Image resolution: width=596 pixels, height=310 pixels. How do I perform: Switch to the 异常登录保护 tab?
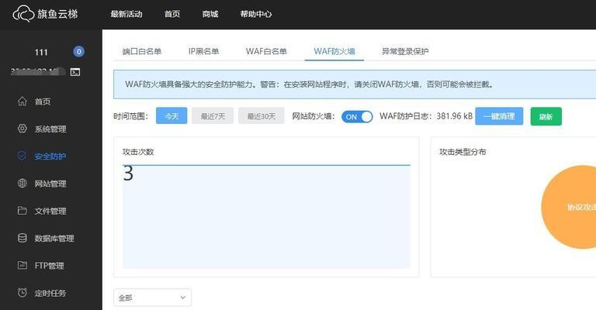click(405, 51)
